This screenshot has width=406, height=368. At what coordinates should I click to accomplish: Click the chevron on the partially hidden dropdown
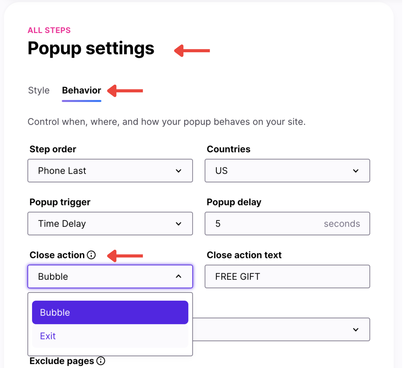point(356,330)
